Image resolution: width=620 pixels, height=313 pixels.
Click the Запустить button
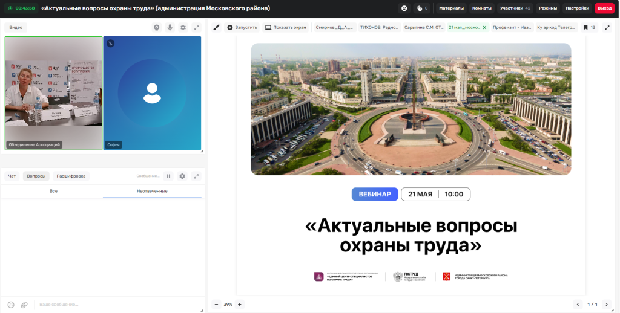pos(242,28)
